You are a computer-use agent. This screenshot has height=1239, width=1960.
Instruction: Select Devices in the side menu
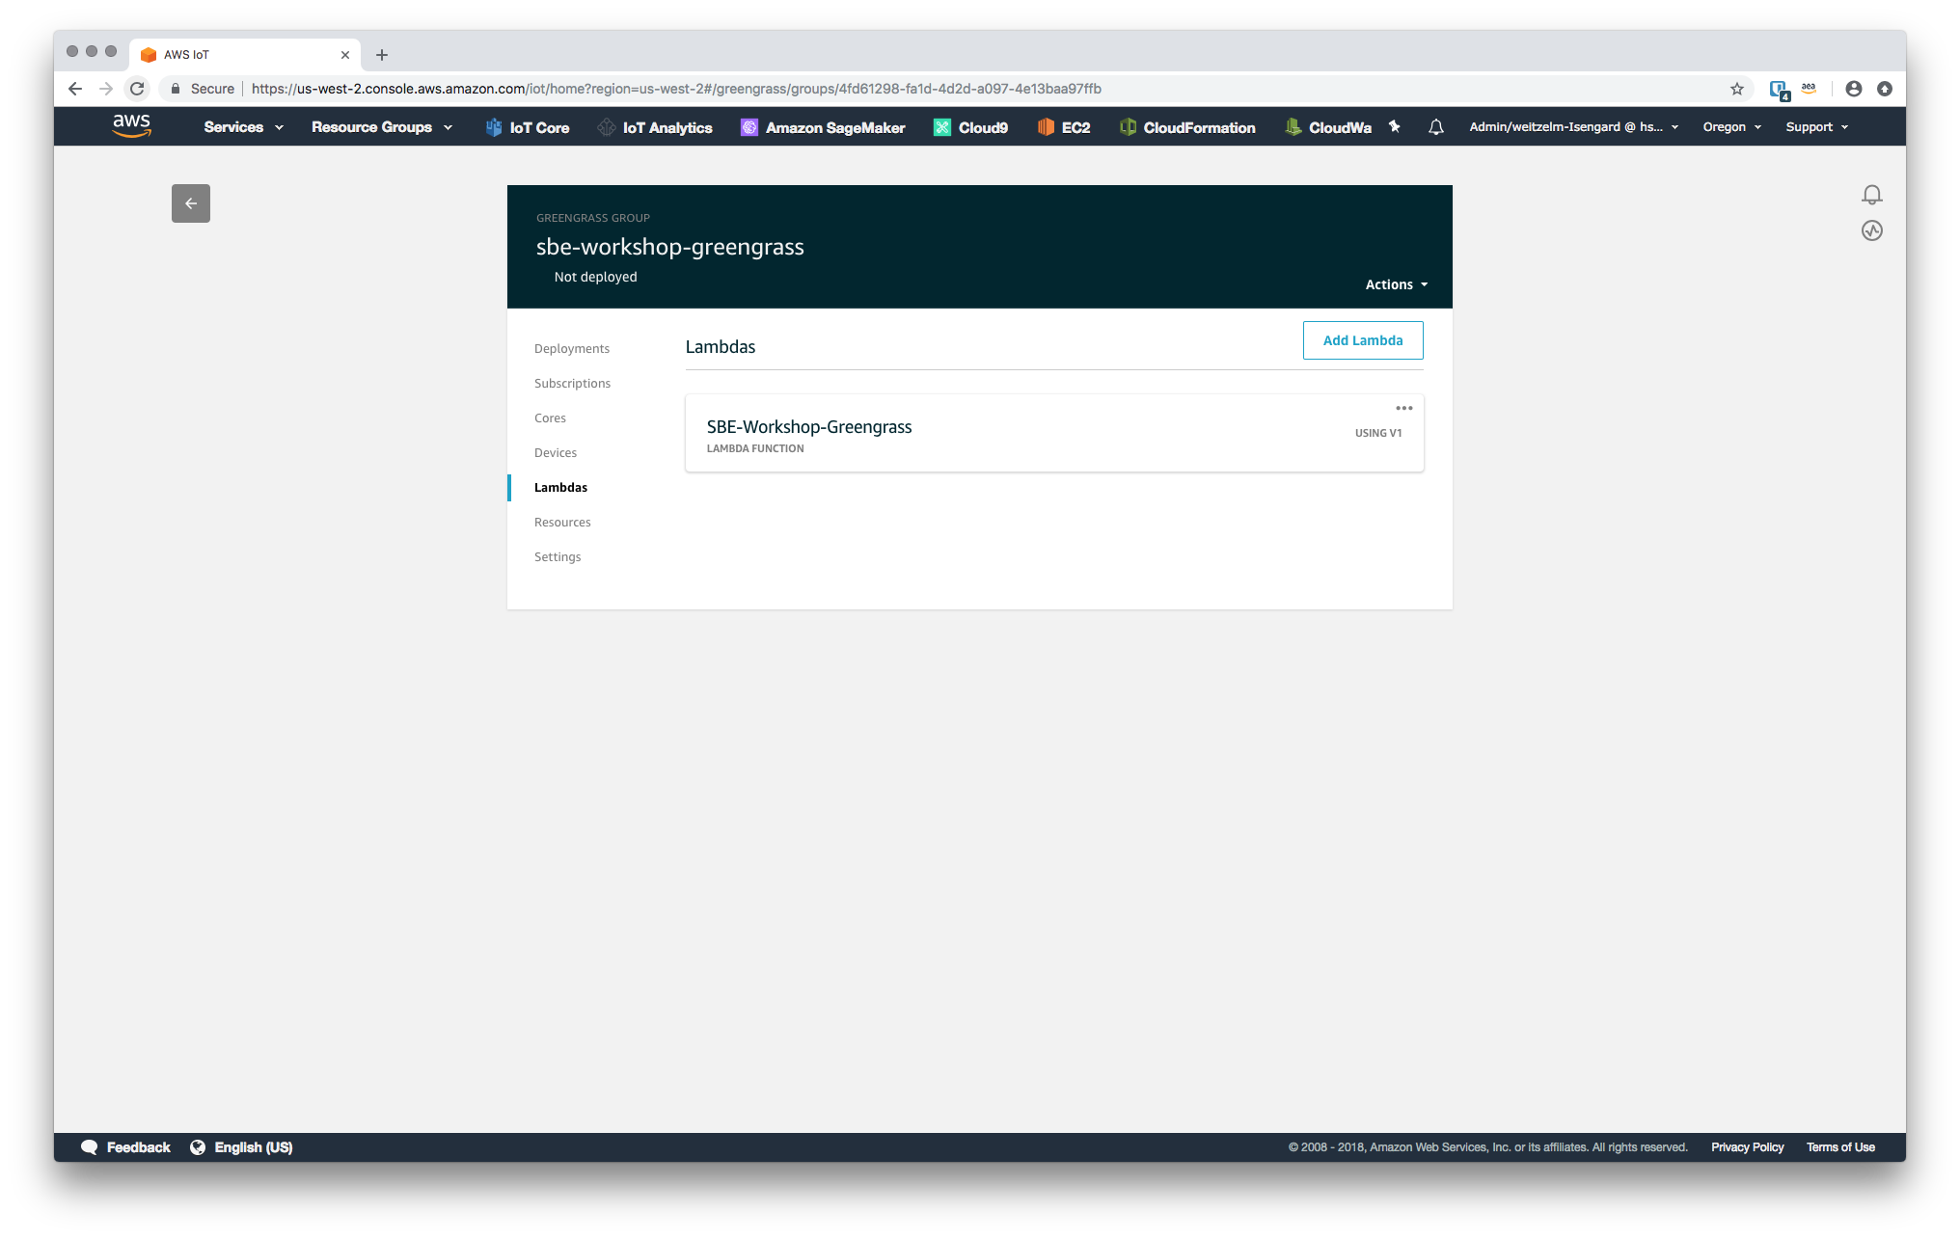point(556,453)
